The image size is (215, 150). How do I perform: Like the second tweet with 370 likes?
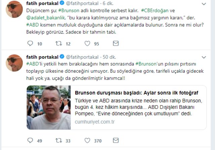(x=87, y=140)
